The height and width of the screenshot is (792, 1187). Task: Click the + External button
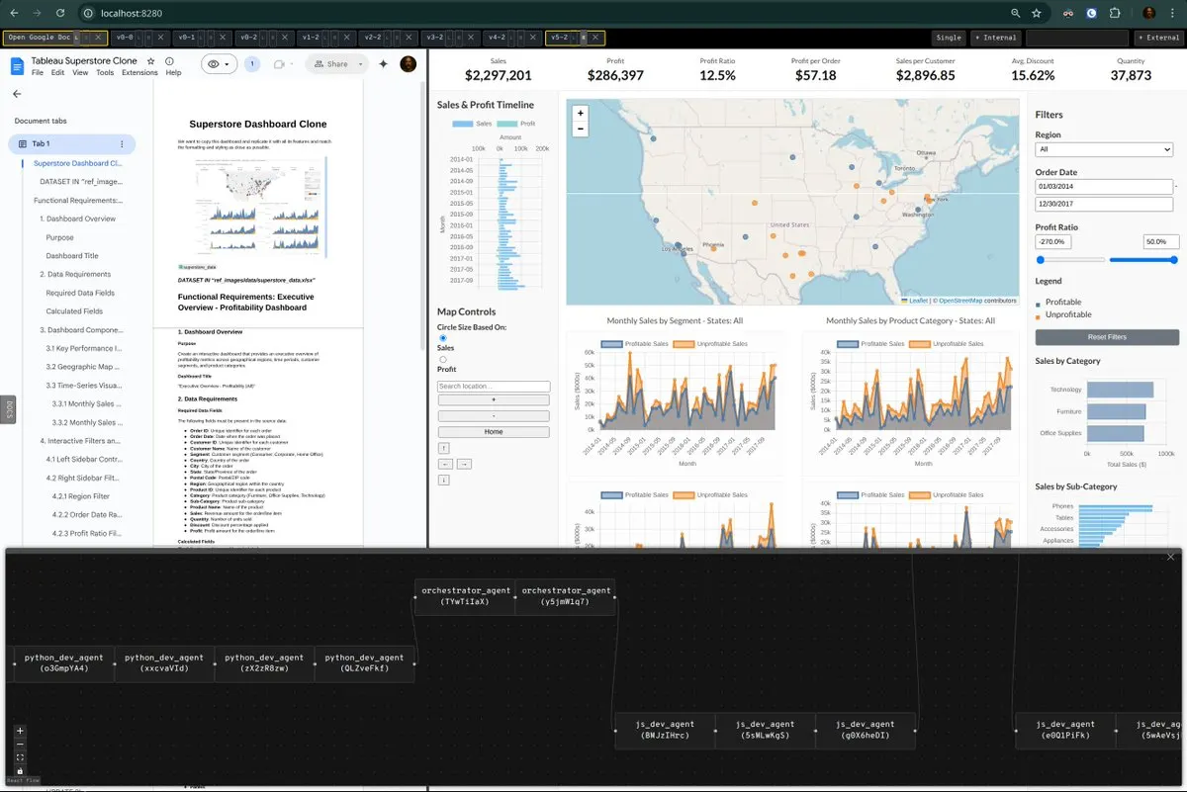pos(1158,38)
